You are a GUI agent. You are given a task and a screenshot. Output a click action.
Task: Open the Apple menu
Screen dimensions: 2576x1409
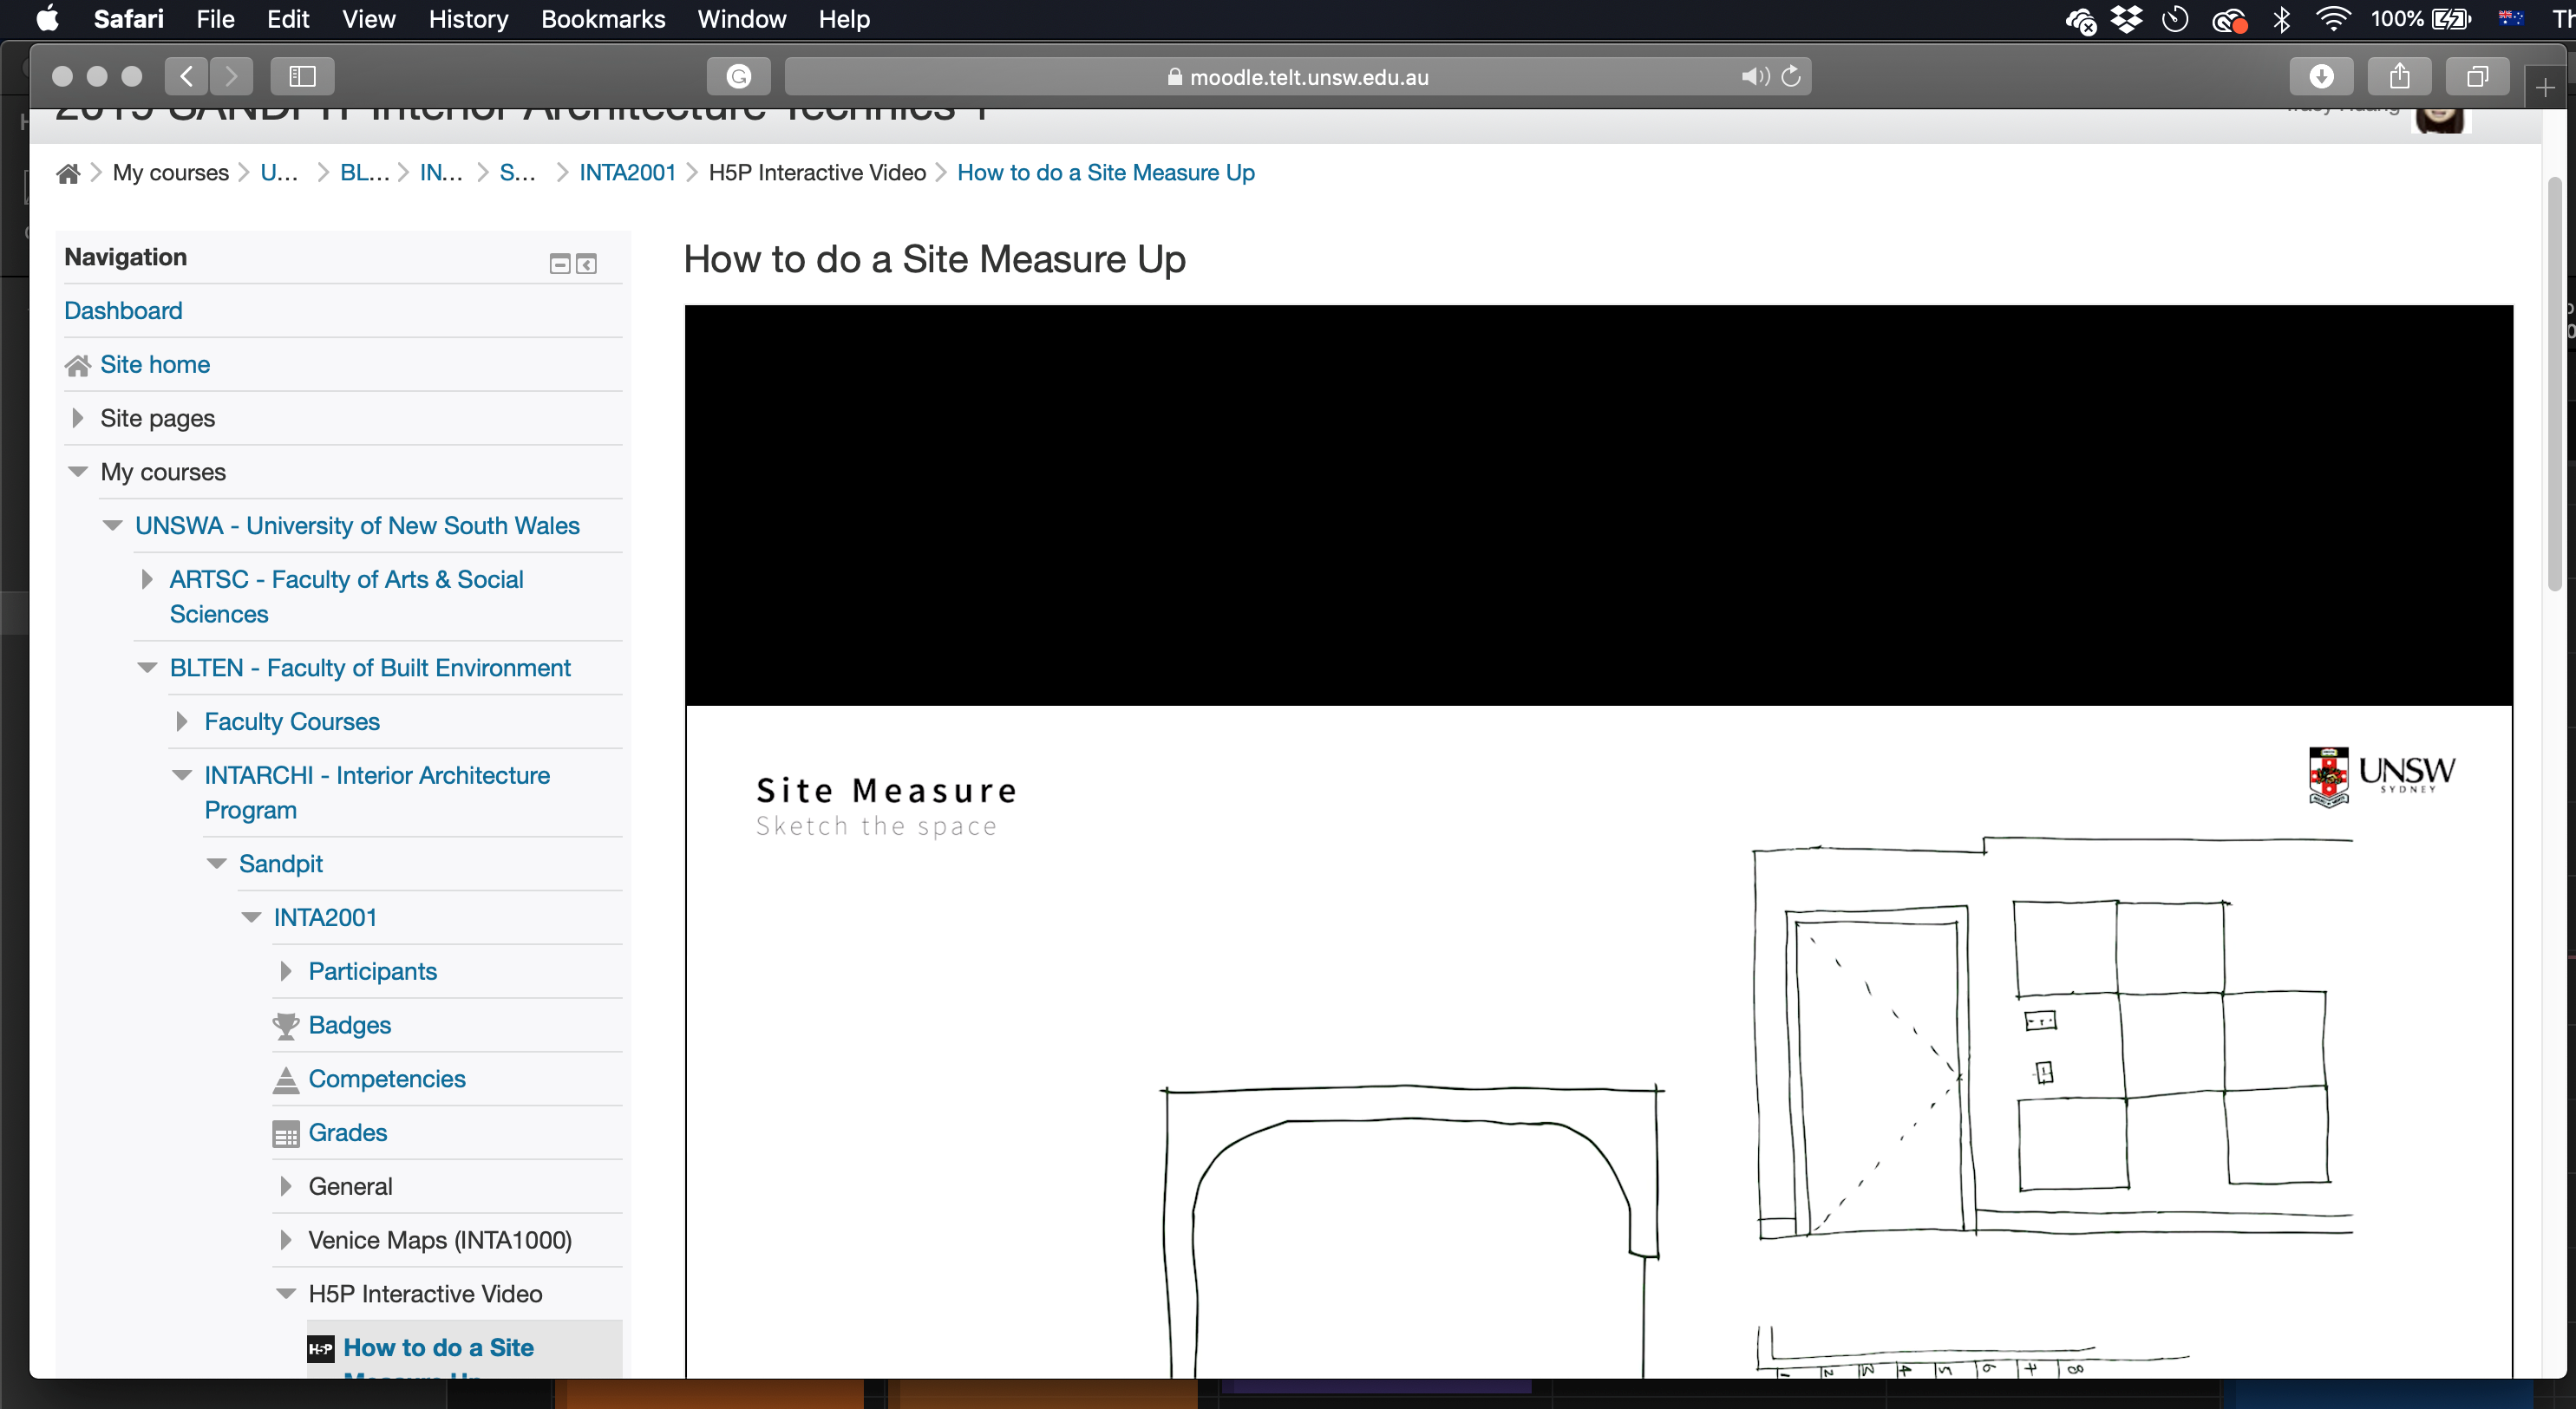47,19
